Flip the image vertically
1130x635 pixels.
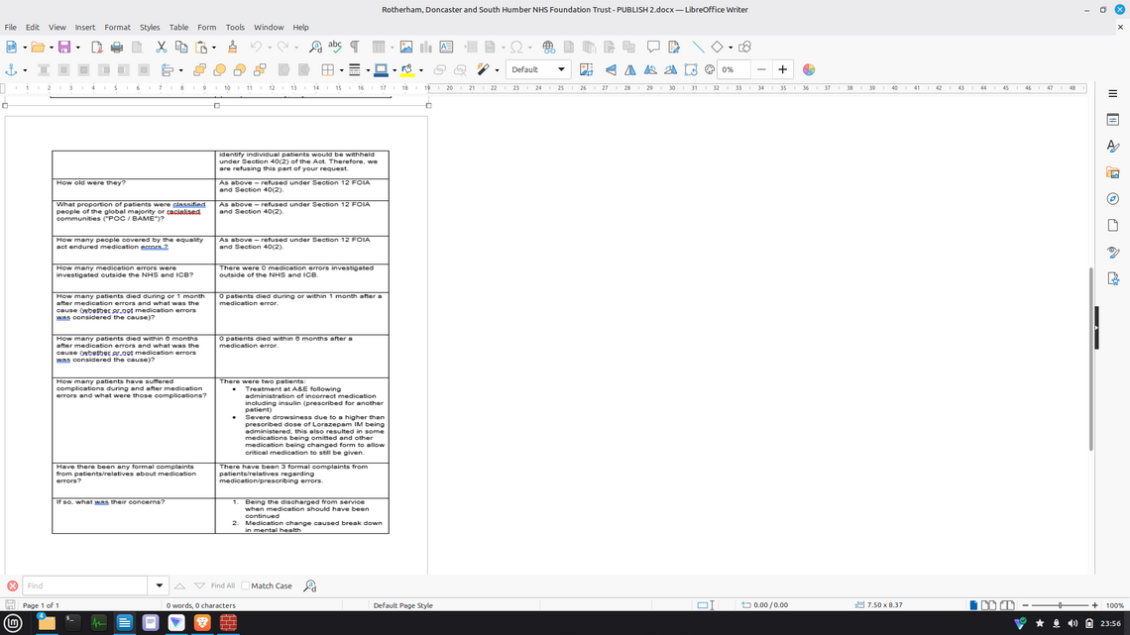[611, 70]
